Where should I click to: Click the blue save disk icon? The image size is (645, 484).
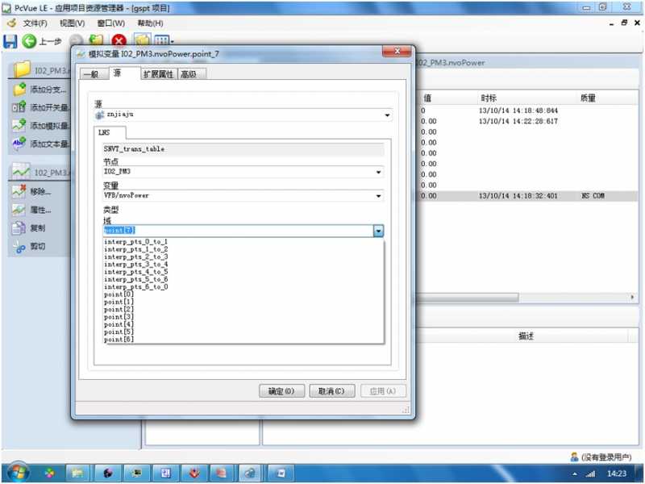[x=10, y=41]
